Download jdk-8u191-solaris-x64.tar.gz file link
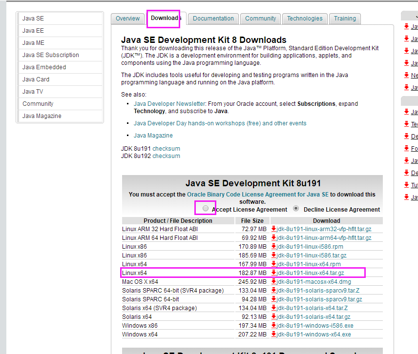418x354 pixels. 313,317
